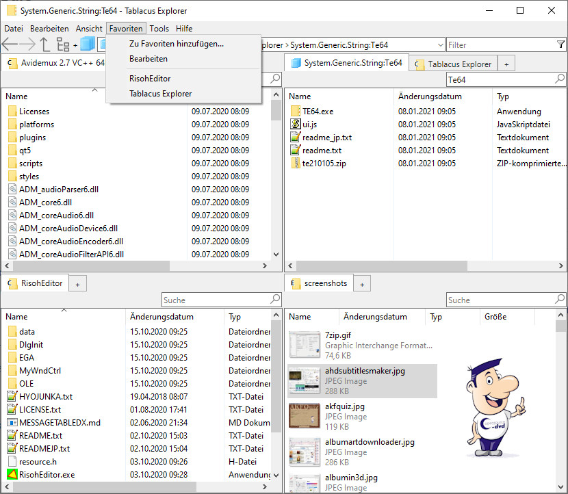This screenshot has width=568, height=494.
Task: Choose 'Zu Favoriten hinzufügen...' menu entry
Action: [177, 44]
